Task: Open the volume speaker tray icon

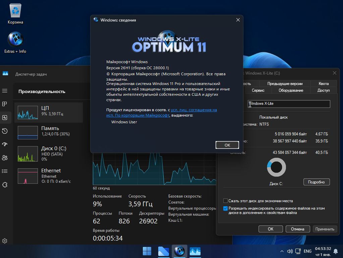Action: 290,251
